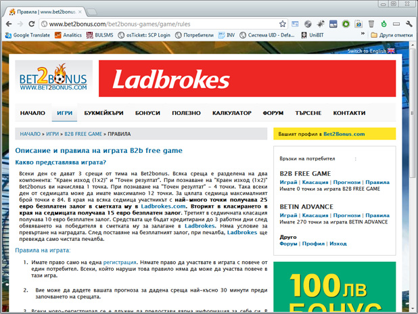Viewport: 418px width, 314px height.
Task: Open the wrench settings menu
Action: [x=409, y=24]
